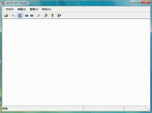Toggle the red square display icon
152x113 pixels.
pyautogui.click(x=20, y=16)
